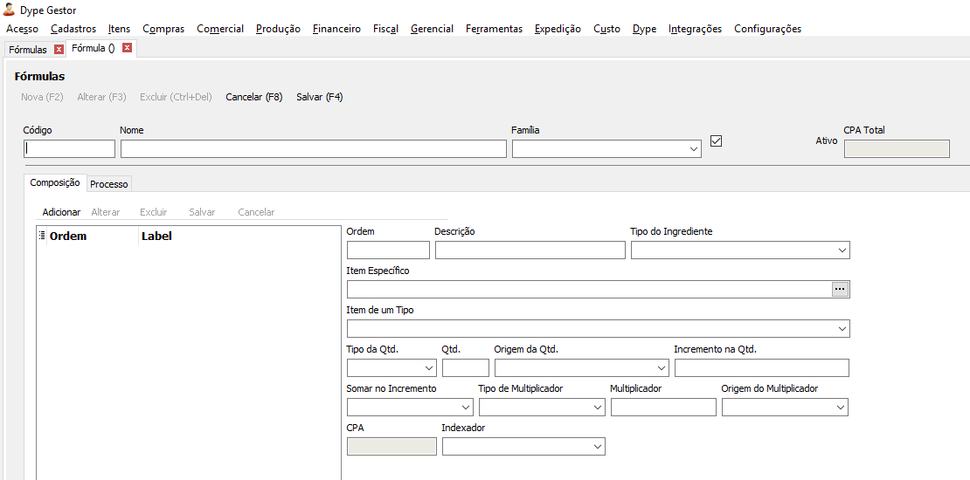Screen dimensions: 970x480
Task: Open the Cadastros menu
Action: point(73,29)
